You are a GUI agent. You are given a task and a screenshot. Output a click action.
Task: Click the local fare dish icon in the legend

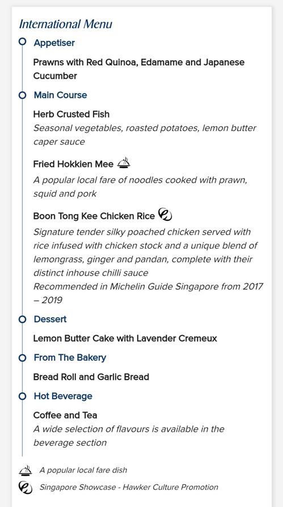tap(25, 470)
